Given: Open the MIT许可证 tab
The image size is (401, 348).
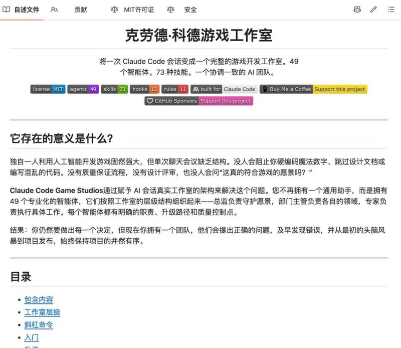Looking at the screenshot, I should pos(139,10).
